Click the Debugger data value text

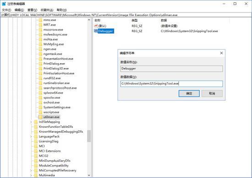coord(189,31)
